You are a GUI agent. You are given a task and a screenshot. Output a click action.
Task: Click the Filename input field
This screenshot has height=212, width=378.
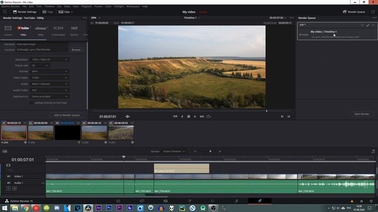click(x=42, y=44)
